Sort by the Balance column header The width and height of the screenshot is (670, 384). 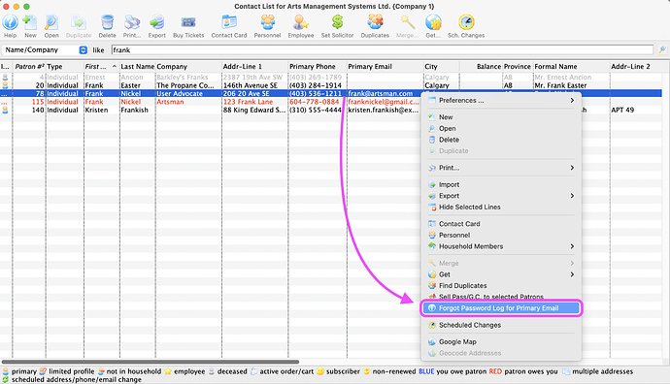pos(481,67)
